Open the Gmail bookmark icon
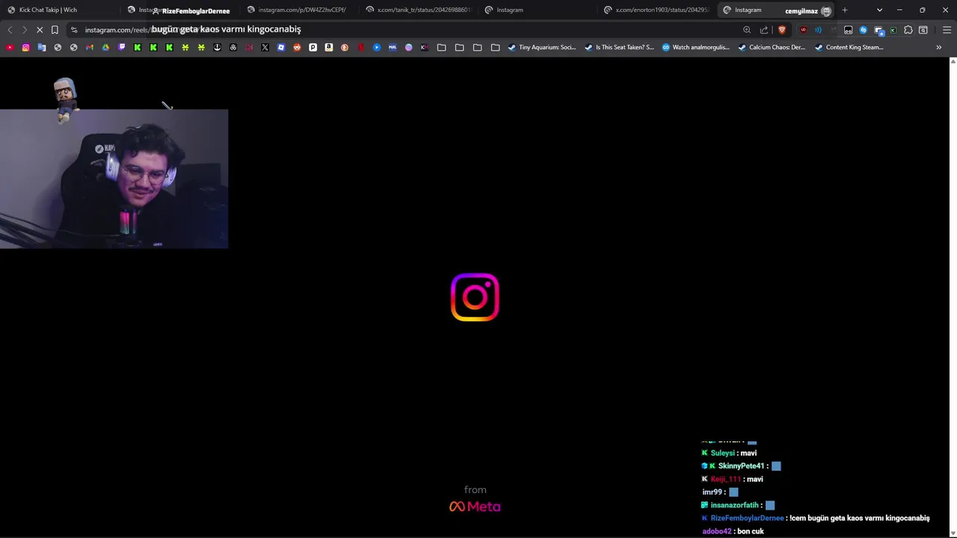Screen dimensions: 957x538 click(90, 47)
